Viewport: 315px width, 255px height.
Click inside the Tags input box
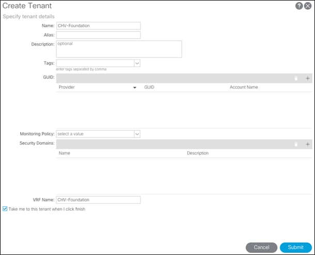pos(95,63)
